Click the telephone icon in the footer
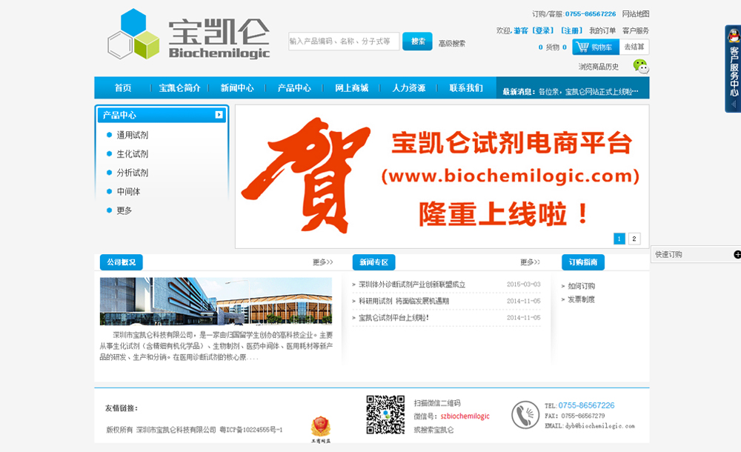The image size is (741, 452). pos(525,415)
